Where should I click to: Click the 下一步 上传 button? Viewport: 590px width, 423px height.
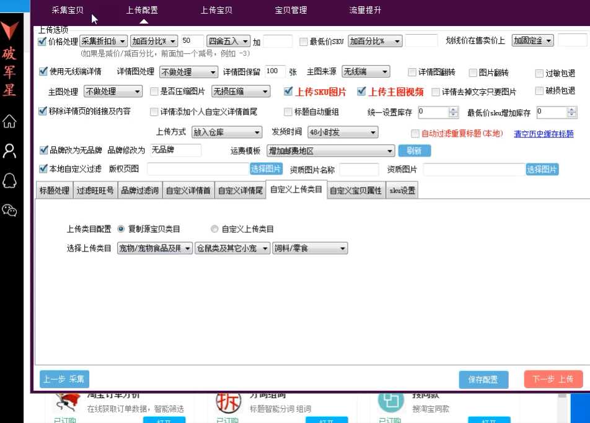pos(553,379)
